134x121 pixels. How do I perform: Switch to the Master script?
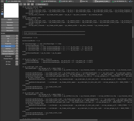8,36
